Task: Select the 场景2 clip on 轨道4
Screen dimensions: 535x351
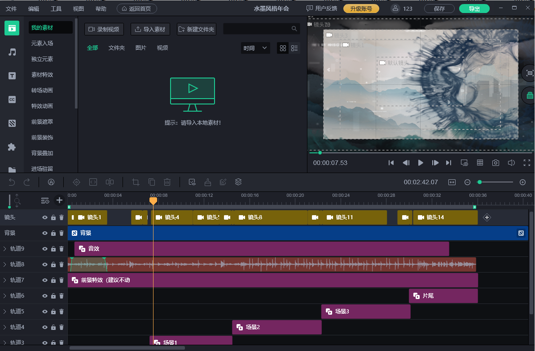Action: point(277,327)
